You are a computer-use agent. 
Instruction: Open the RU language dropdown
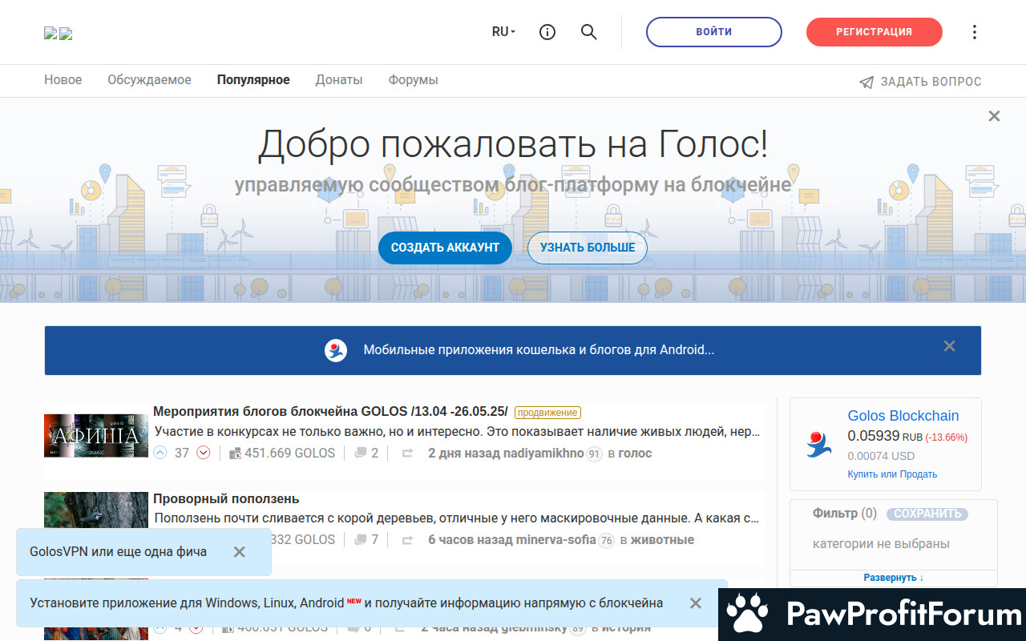[503, 32]
